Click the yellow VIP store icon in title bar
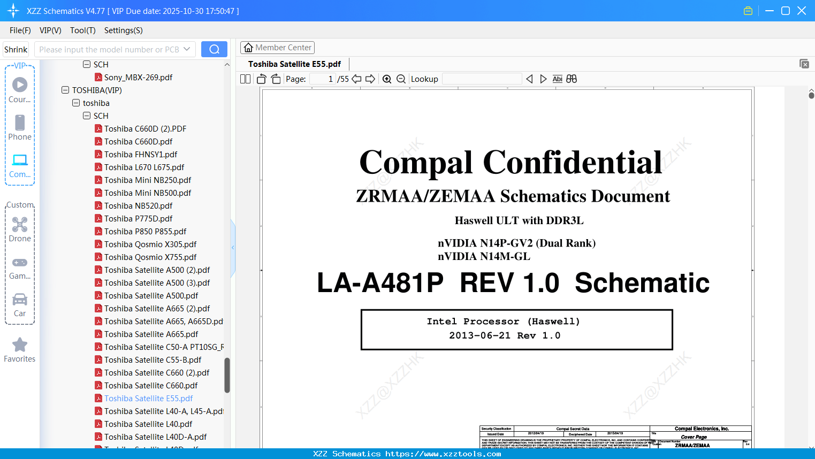Screen dimensions: 815x459 pyautogui.click(x=748, y=11)
